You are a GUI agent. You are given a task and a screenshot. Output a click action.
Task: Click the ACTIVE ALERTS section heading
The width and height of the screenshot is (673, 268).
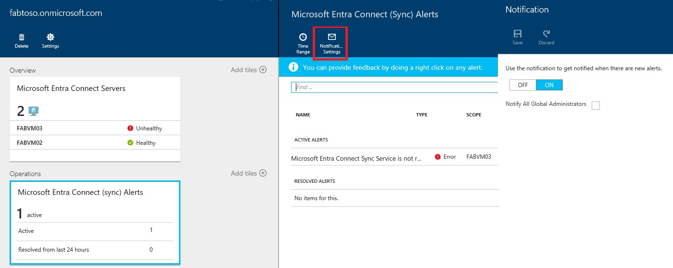[x=311, y=140]
